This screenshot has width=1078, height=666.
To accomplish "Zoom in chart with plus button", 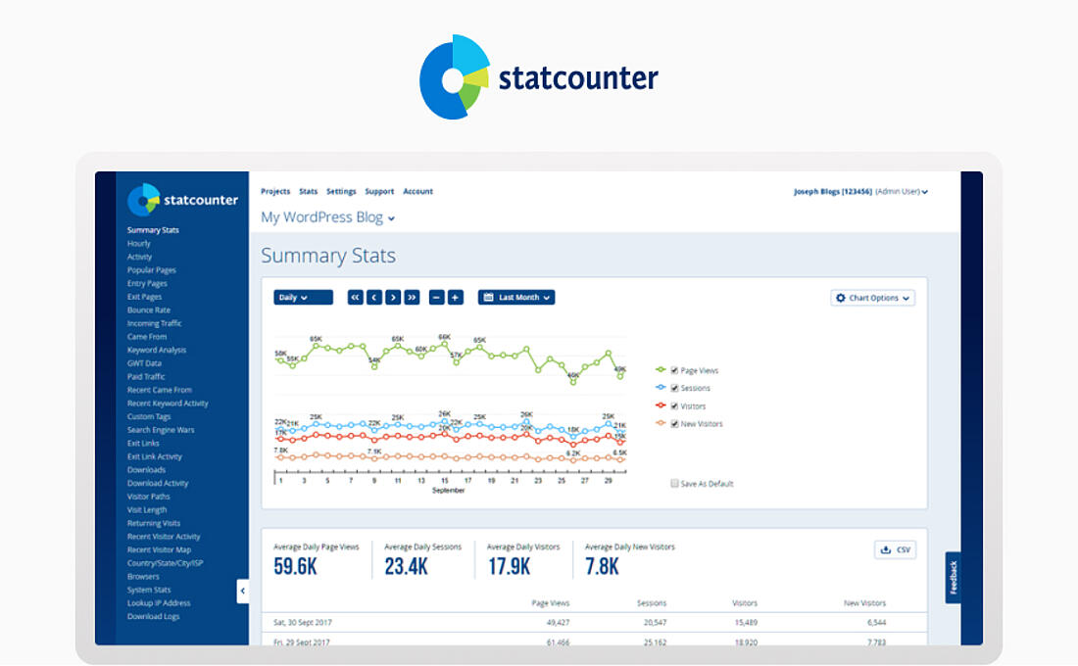I will click(455, 298).
